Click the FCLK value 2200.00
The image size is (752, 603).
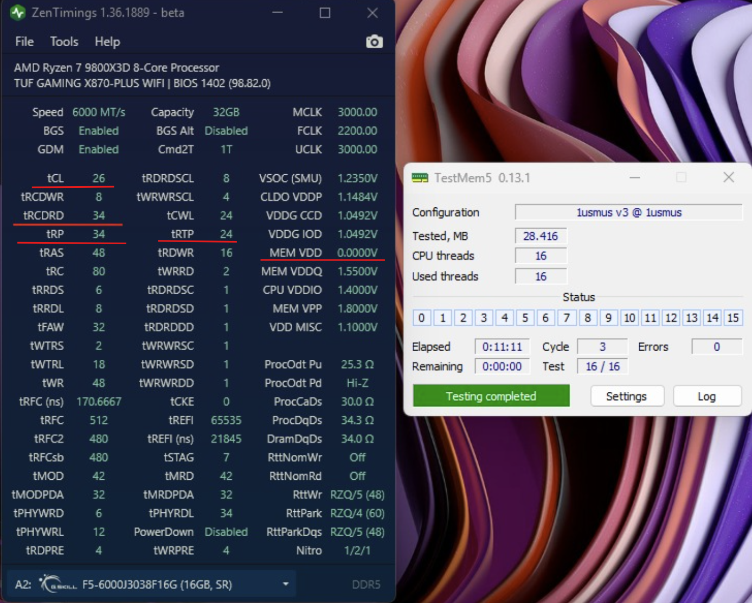pyautogui.click(x=357, y=131)
